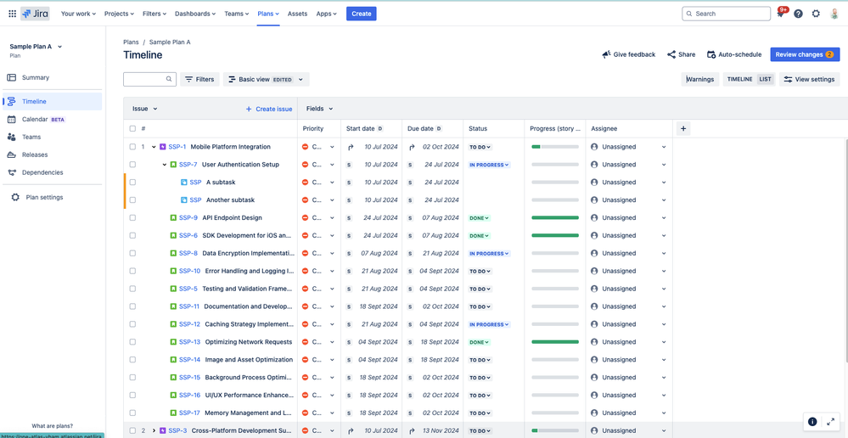Switch to the LIST view tab
This screenshot has width=848, height=438.
765,80
